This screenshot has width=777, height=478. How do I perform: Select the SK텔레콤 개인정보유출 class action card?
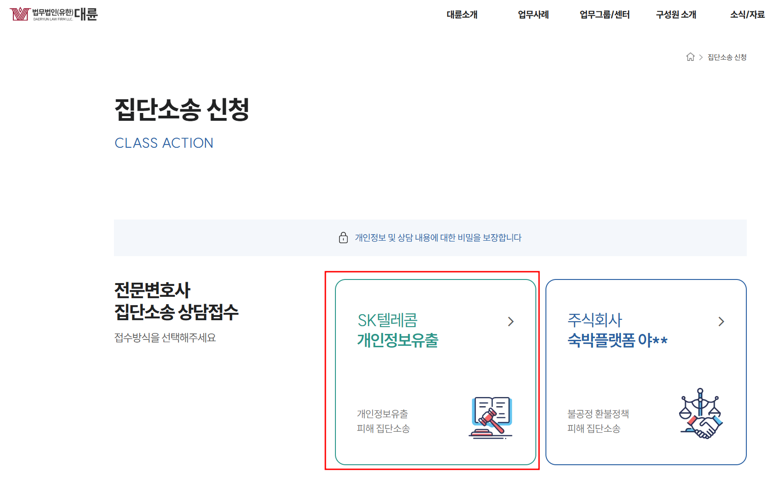pos(436,371)
